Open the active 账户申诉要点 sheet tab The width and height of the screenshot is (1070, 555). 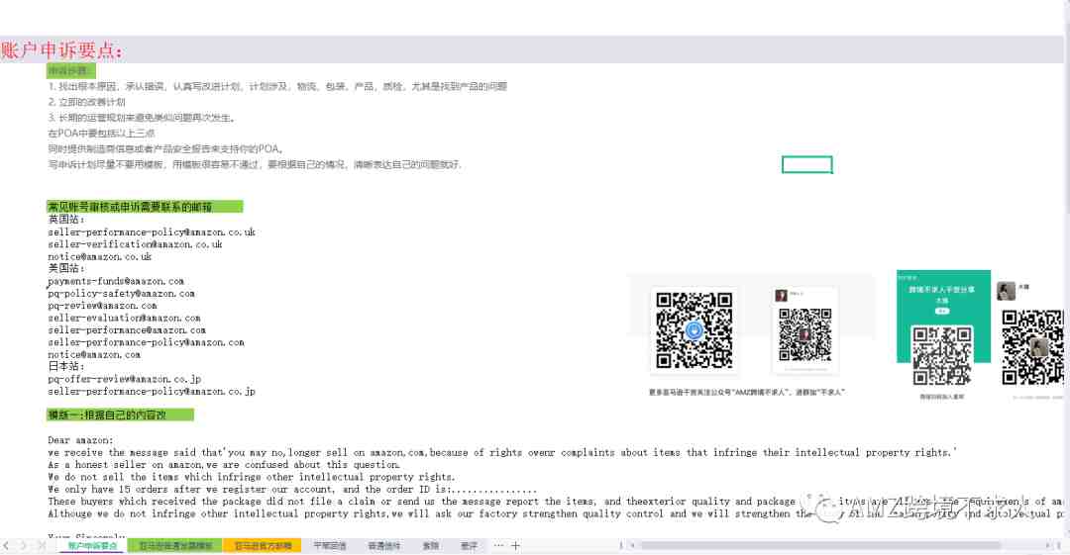(92, 546)
